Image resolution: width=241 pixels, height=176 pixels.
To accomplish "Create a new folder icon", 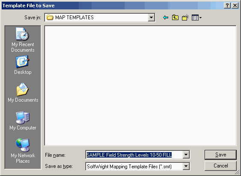I will (x=185, y=18).
